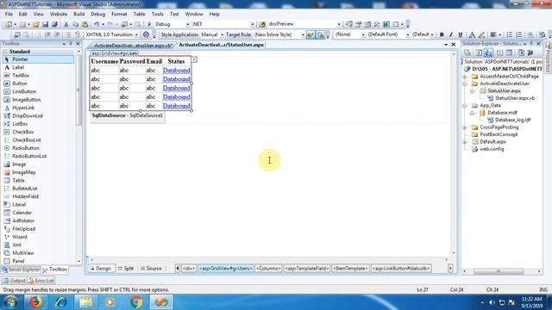Toggle Underline formatting
552x310 pixels.
click(x=461, y=34)
